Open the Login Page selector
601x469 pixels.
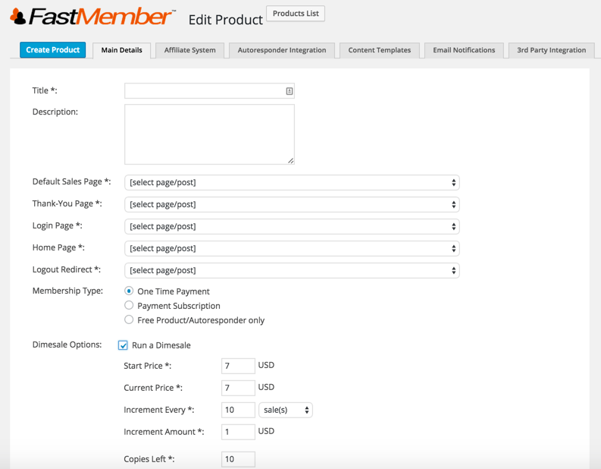pyautogui.click(x=291, y=226)
